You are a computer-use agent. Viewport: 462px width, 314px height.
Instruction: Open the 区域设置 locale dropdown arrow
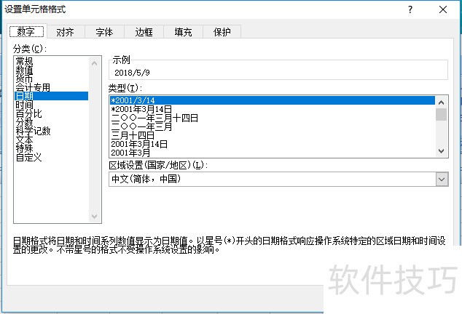coord(442,180)
